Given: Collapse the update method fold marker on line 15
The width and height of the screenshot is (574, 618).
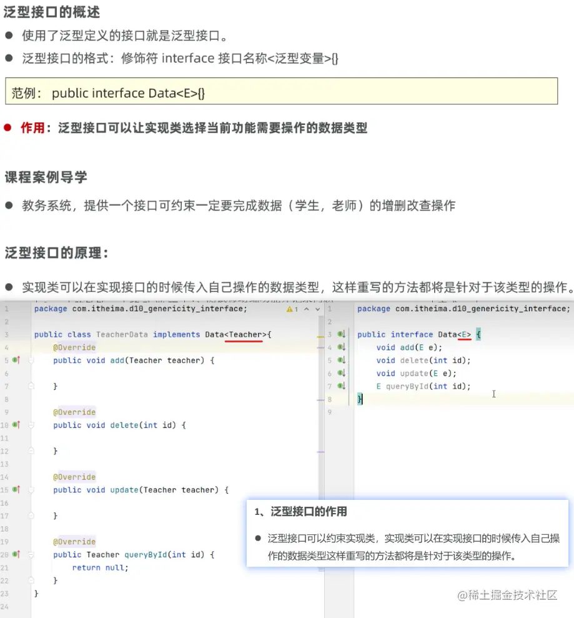Looking at the screenshot, I should [31, 490].
